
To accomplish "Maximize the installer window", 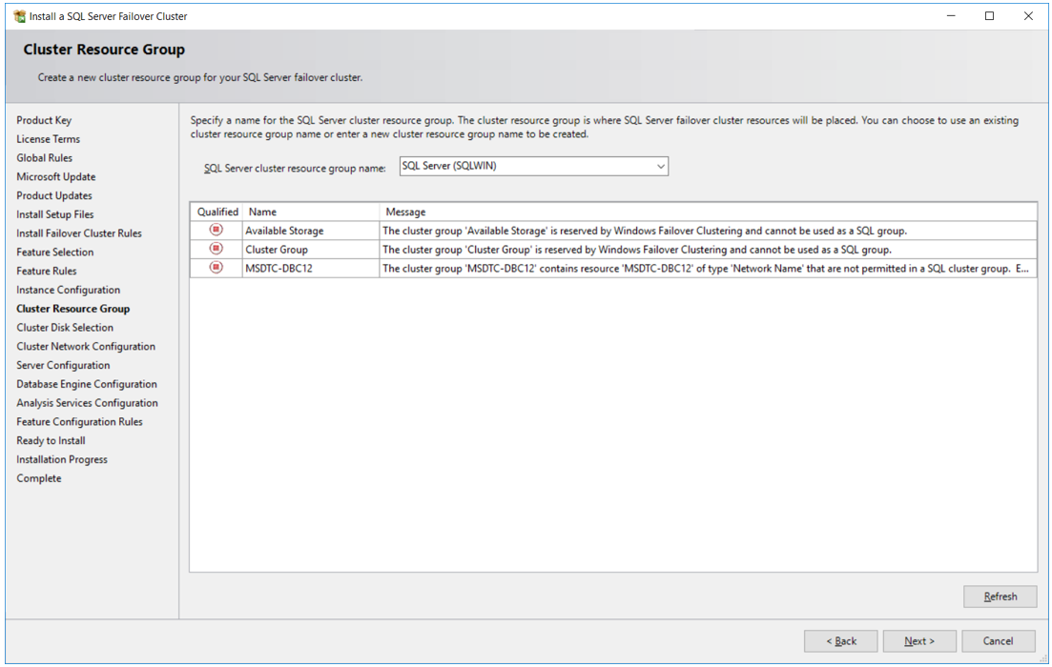I will pyautogui.click(x=989, y=16).
